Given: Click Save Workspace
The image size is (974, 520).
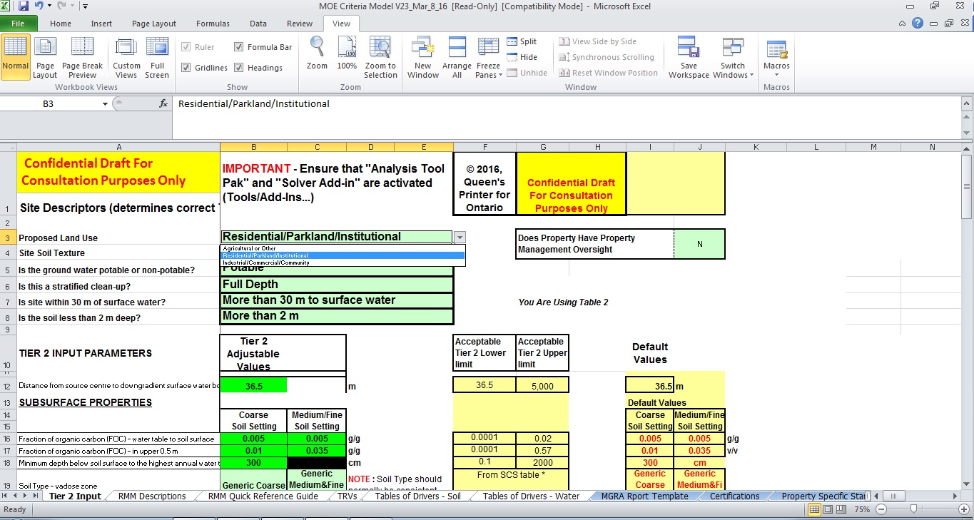Looking at the screenshot, I should [689, 57].
